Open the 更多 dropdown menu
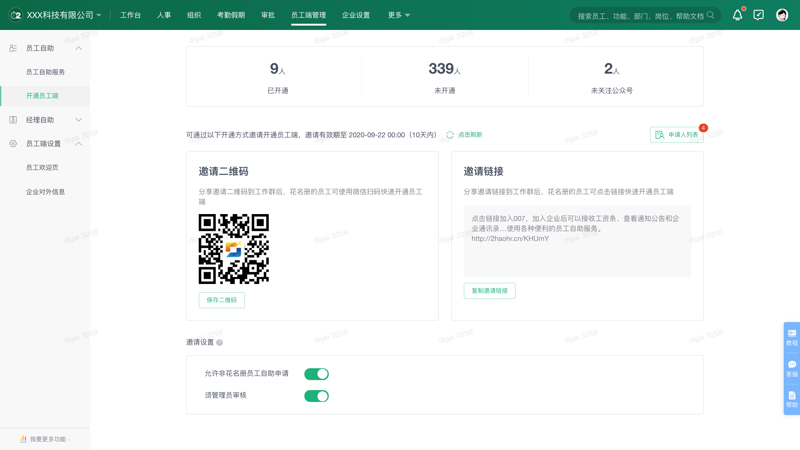The height and width of the screenshot is (450, 800). tap(399, 15)
